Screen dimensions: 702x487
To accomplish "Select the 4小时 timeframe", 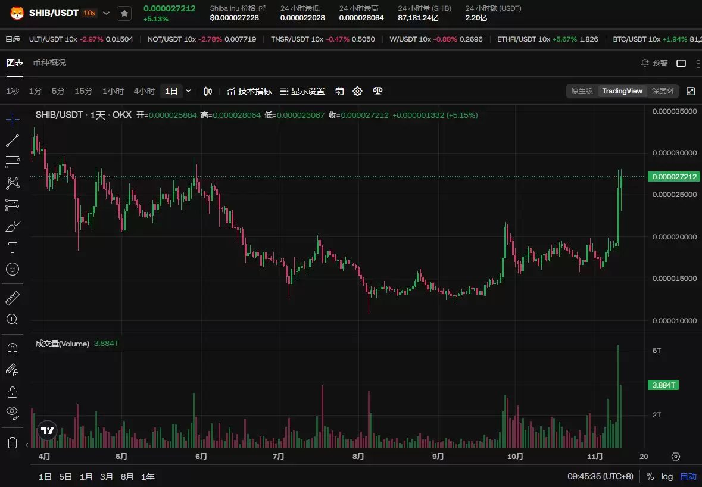I will 144,91.
